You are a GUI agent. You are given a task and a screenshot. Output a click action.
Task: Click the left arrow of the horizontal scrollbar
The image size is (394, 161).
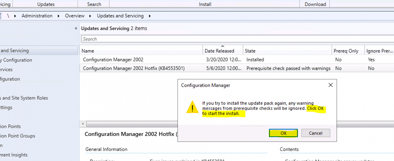pyautogui.click(x=83, y=124)
